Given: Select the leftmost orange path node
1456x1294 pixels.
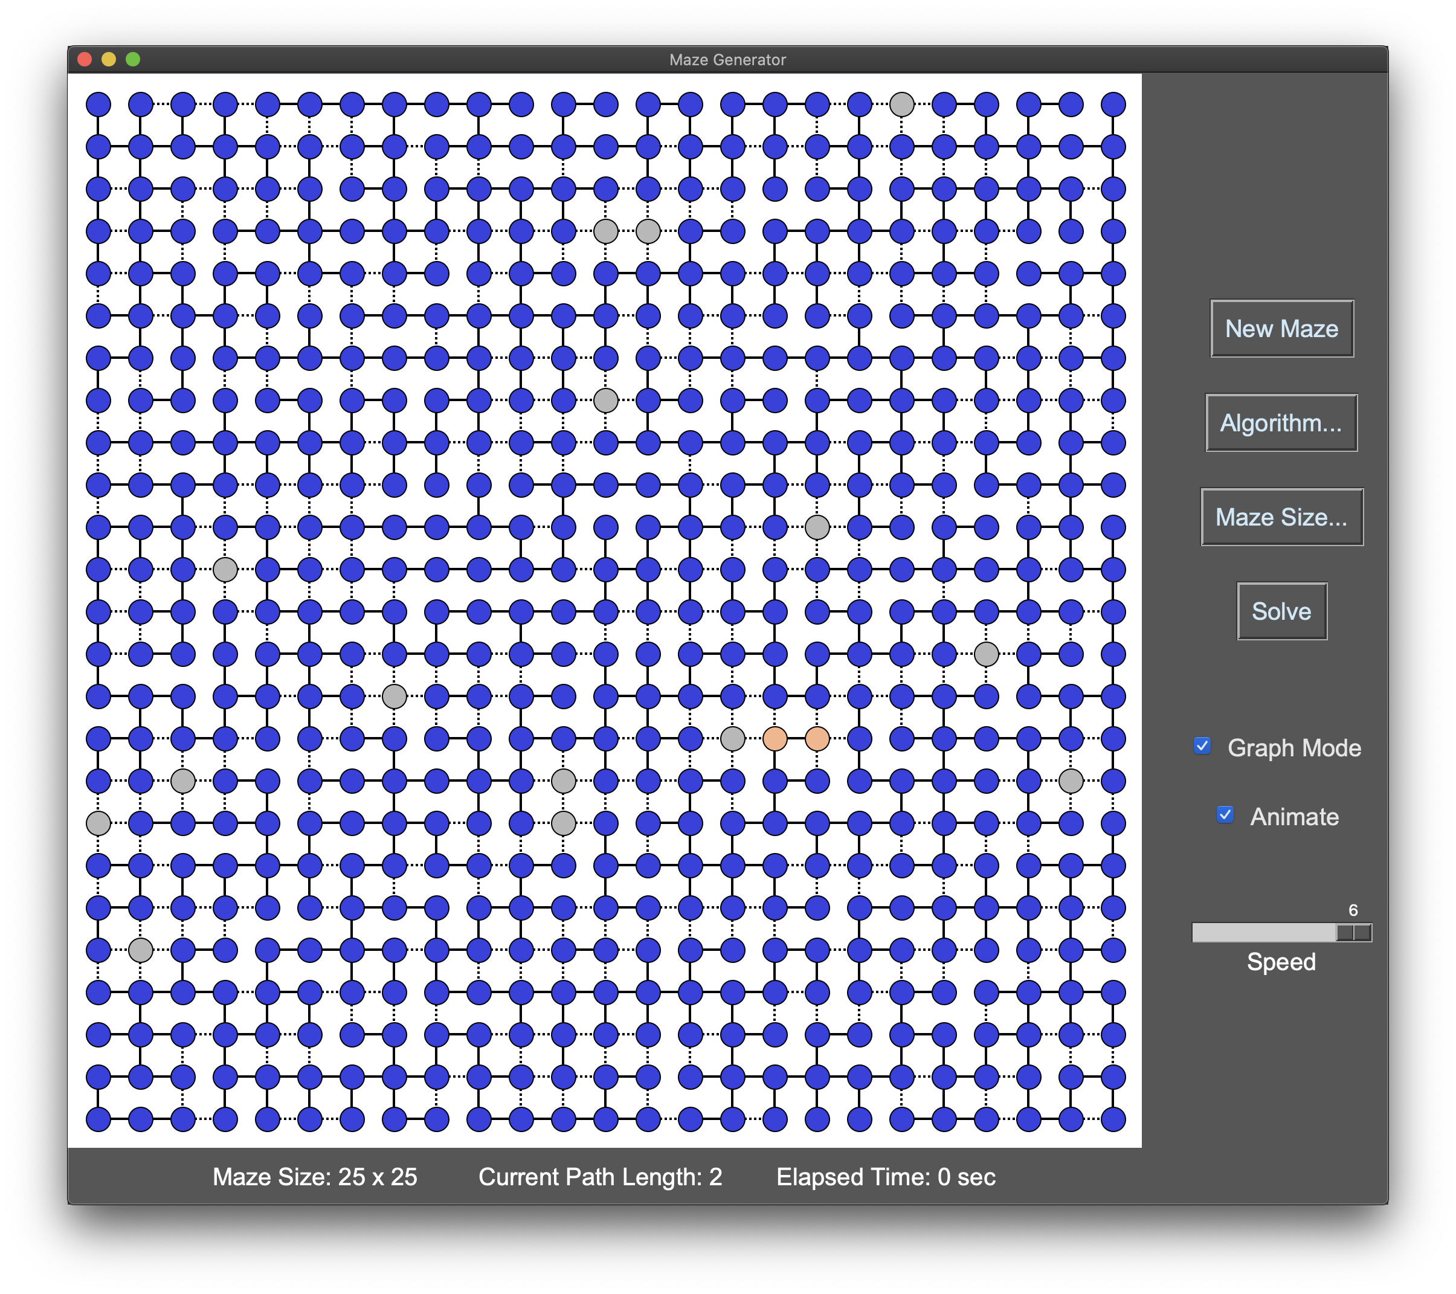Looking at the screenshot, I should click(x=775, y=738).
